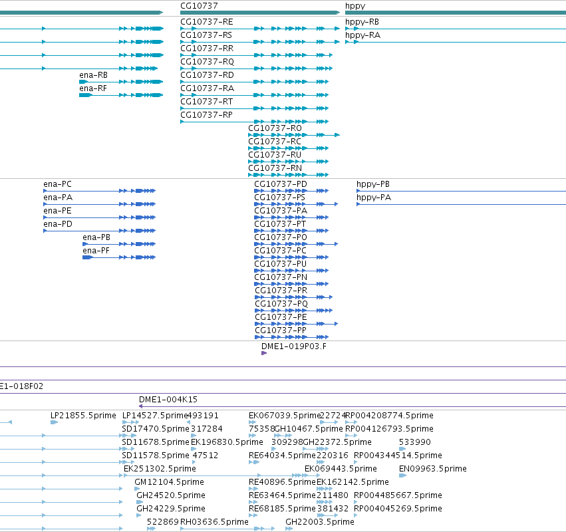Viewport: 566px width, 532px height.
Task: Click the DME1-019P03.F label
Action: [x=294, y=346]
